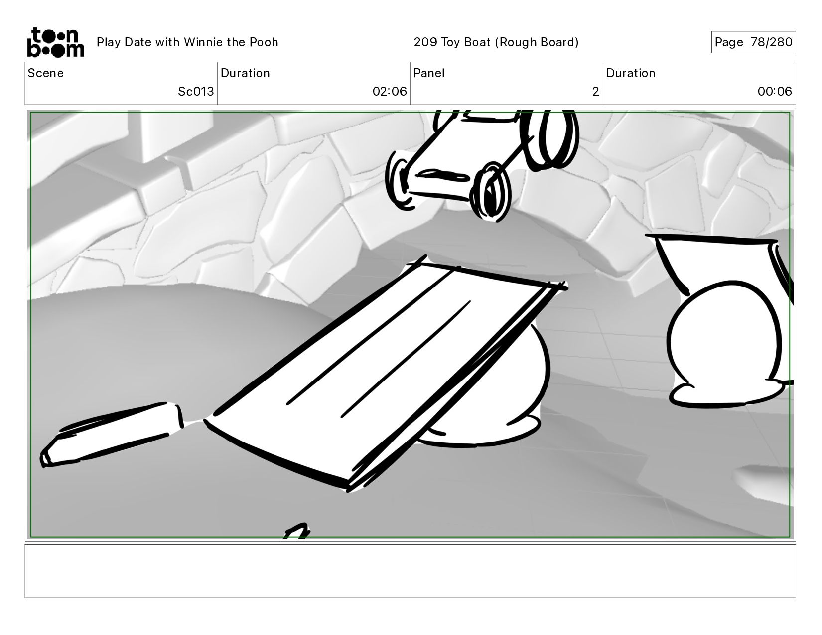Click the '209 Toy Boat (Rough Board)' heading

pos(496,42)
